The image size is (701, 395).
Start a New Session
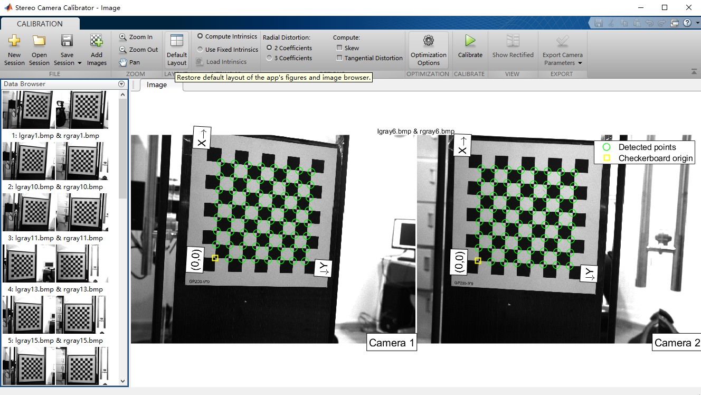pos(14,49)
